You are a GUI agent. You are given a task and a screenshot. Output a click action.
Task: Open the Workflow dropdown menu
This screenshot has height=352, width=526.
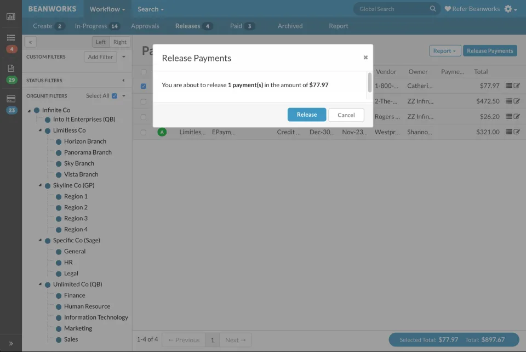[107, 9]
